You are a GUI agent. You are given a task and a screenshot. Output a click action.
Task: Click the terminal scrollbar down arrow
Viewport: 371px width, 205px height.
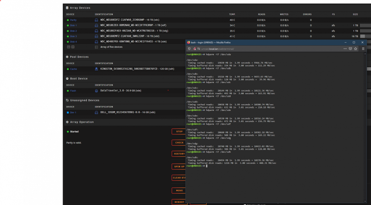click(x=365, y=201)
